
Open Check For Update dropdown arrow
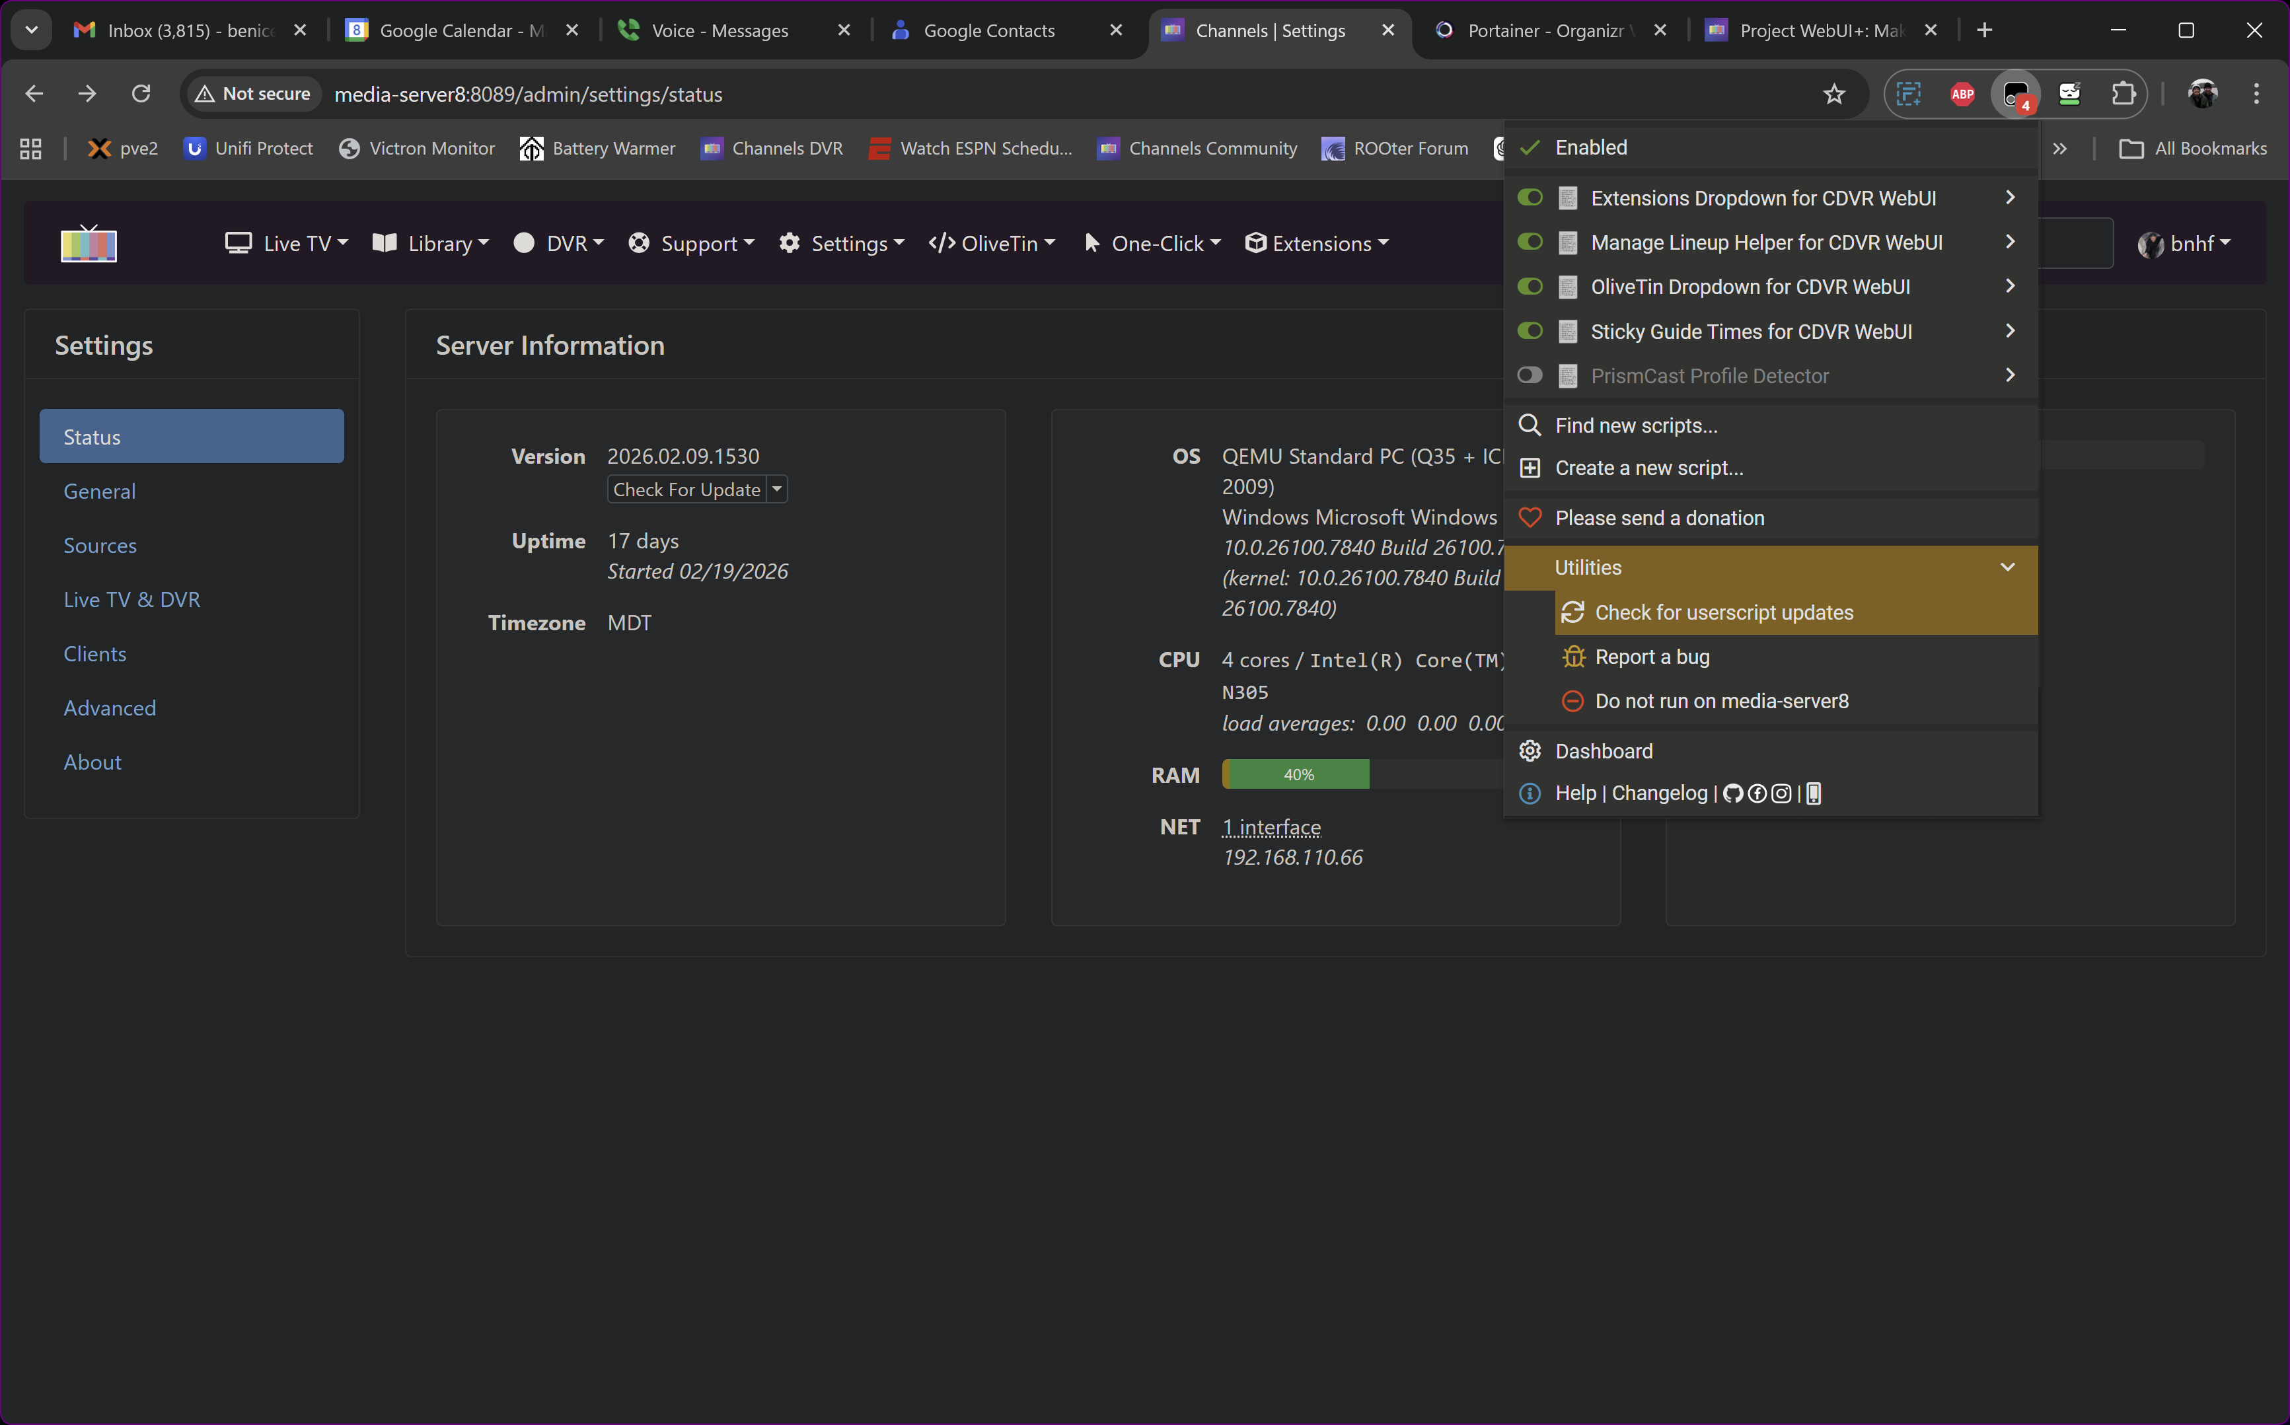[x=776, y=489]
